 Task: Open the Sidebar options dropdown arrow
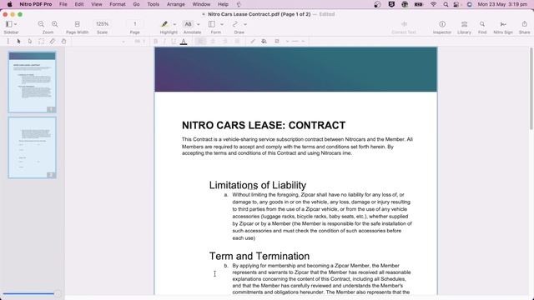15,24
